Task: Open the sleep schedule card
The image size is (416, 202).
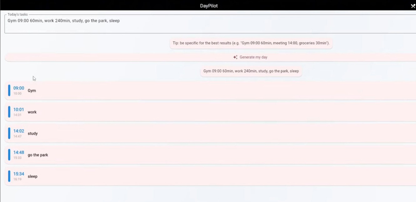Action: (x=211, y=176)
